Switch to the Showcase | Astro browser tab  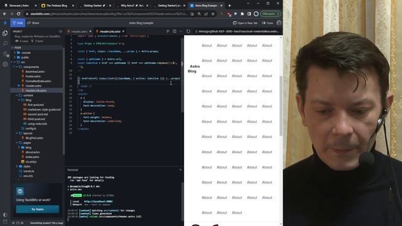[21, 6]
